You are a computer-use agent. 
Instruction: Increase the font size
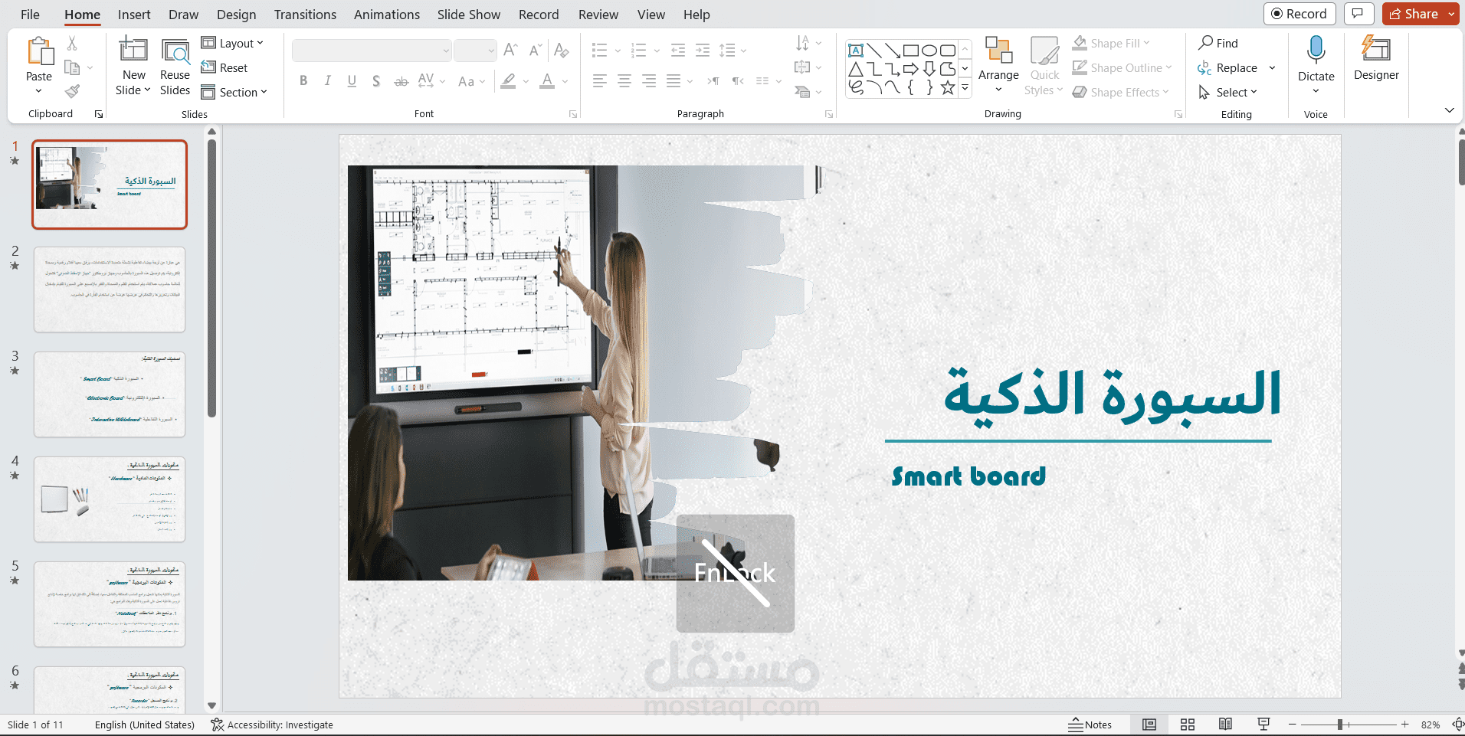click(x=510, y=50)
